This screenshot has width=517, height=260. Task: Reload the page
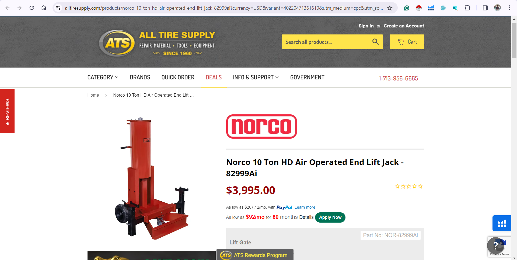pyautogui.click(x=32, y=8)
